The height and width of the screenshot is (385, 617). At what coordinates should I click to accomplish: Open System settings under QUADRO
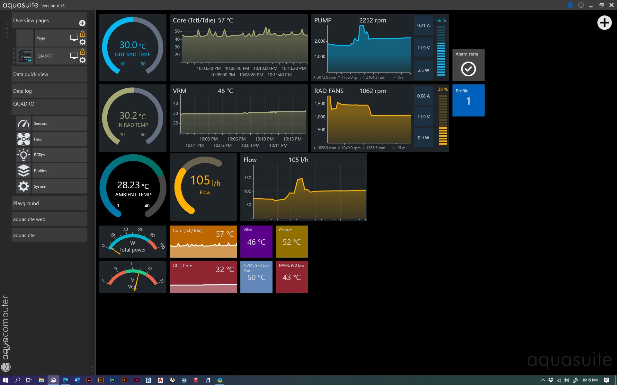click(x=23, y=186)
